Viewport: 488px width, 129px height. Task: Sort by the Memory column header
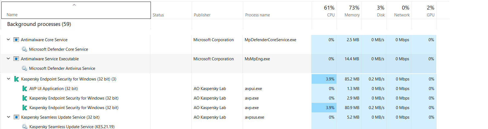pyautogui.click(x=352, y=15)
